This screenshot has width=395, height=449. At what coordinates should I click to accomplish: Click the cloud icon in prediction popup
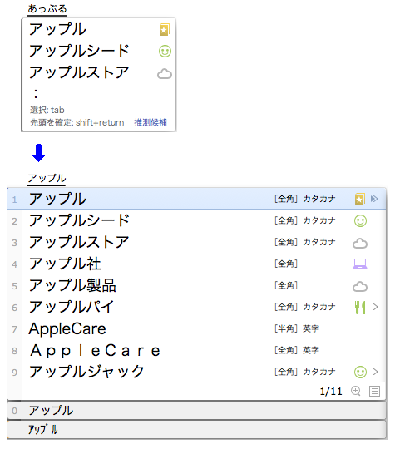tap(165, 74)
